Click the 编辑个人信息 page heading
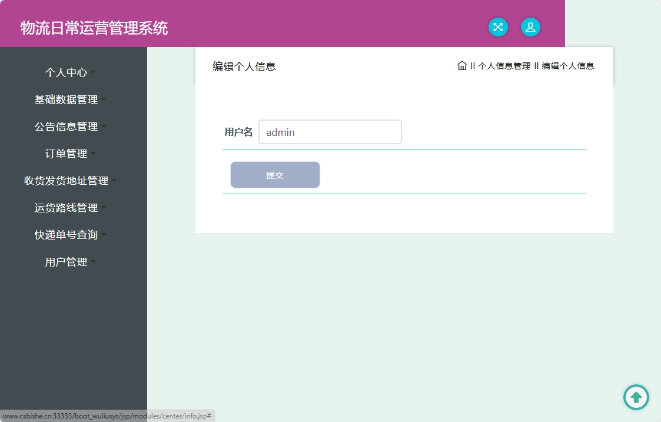 [x=245, y=67]
